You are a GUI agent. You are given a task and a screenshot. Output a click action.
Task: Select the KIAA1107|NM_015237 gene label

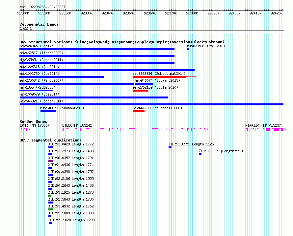(x=263, y=125)
